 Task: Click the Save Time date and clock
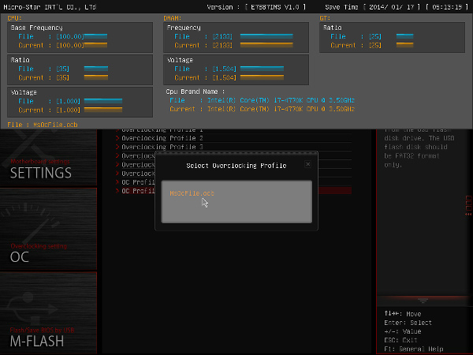(x=397, y=7)
